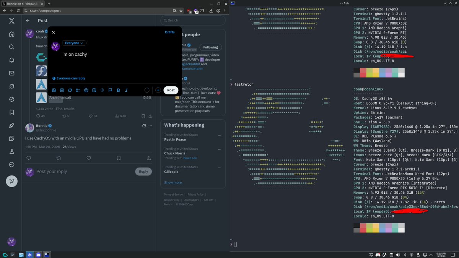Viewport: 459px width, 258px height.
Task: Open More options circle in X sidebar
Action: point(12,164)
